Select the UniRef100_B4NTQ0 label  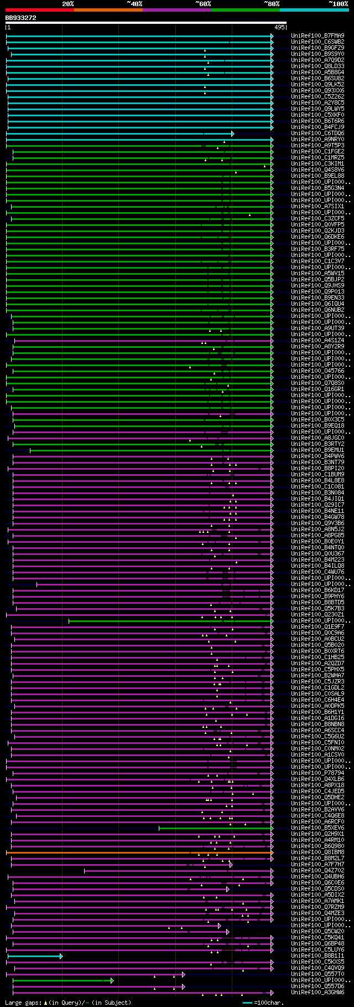(317, 547)
